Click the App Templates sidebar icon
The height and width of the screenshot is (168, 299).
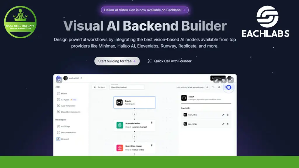pyautogui.click(x=58, y=106)
